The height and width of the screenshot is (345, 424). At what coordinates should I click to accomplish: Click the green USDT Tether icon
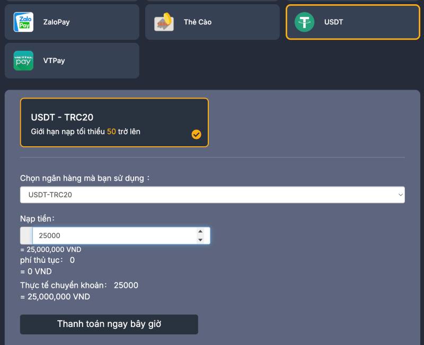click(x=304, y=22)
